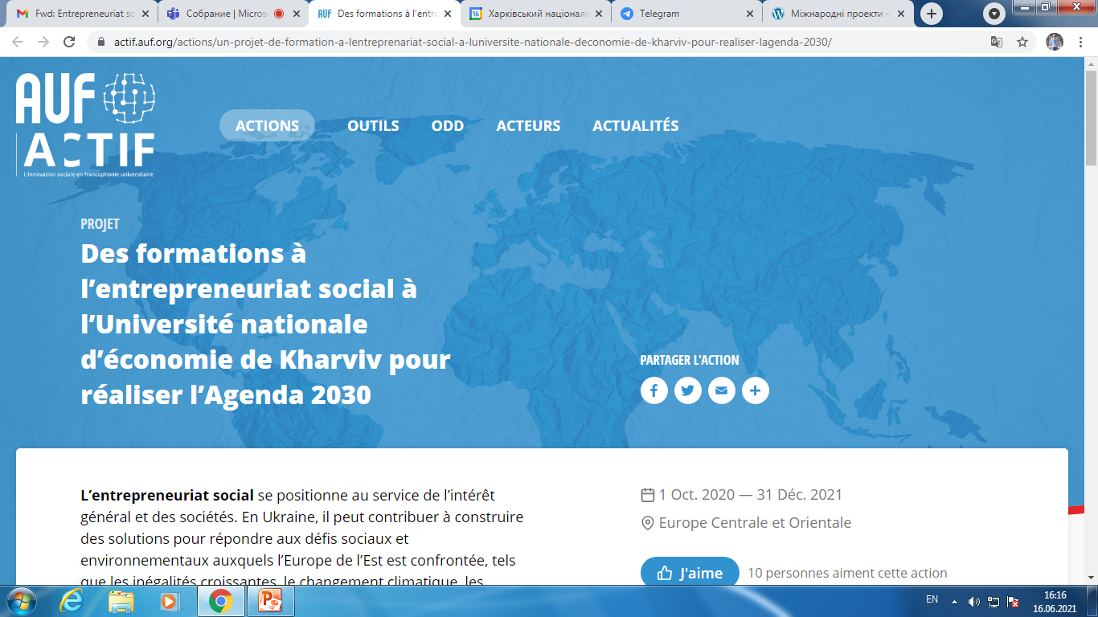Image resolution: width=1098 pixels, height=617 pixels.
Task: Open the Action Center flag icon
Action: click(x=1014, y=601)
